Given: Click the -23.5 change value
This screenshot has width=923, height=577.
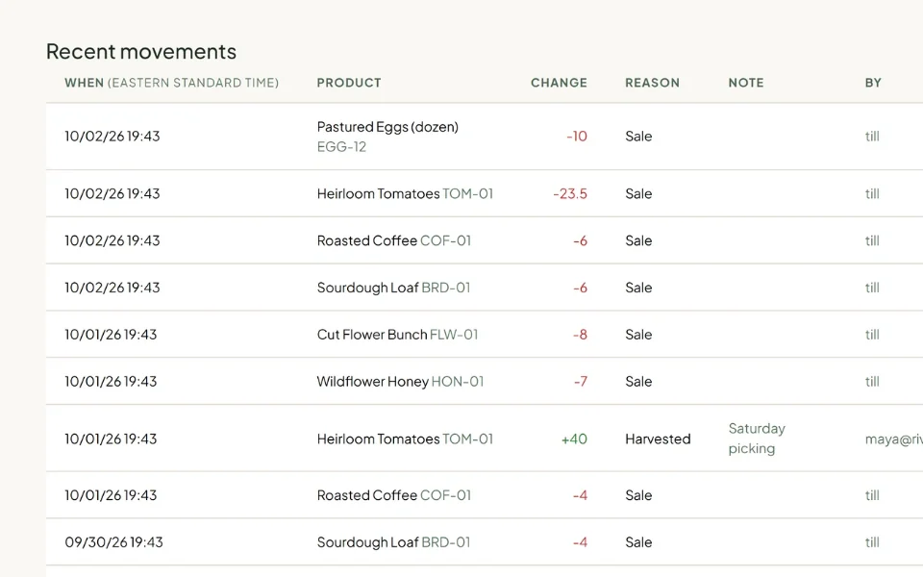Looking at the screenshot, I should 570,193.
